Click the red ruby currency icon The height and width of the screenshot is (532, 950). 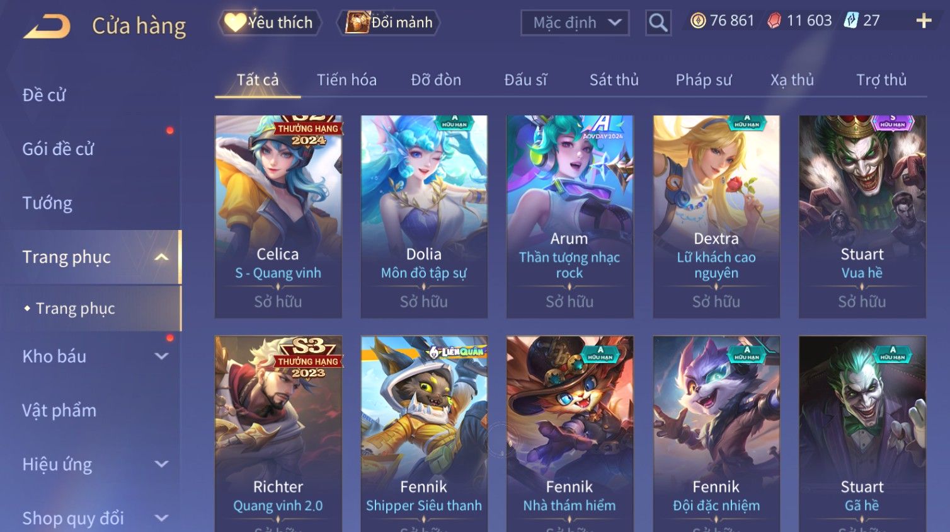pos(774,21)
